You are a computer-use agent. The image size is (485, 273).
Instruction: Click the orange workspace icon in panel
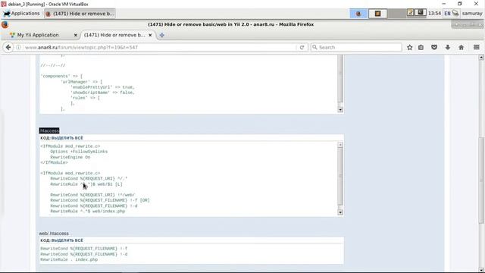[377, 14]
